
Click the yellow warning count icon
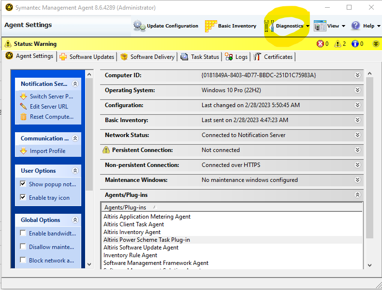(x=338, y=44)
